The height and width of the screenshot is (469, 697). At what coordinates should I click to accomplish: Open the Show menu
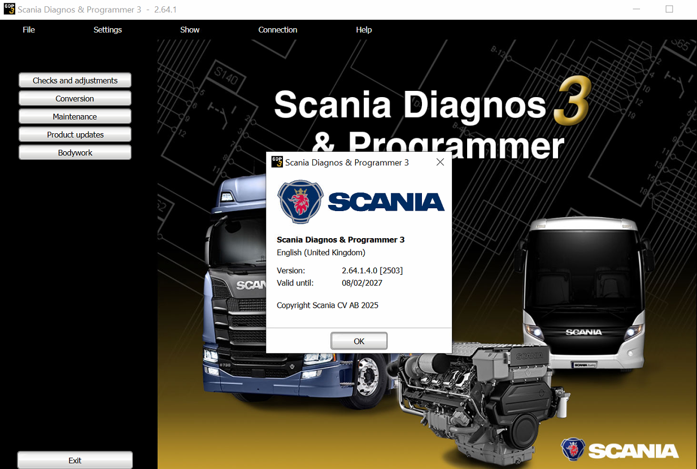pos(189,30)
